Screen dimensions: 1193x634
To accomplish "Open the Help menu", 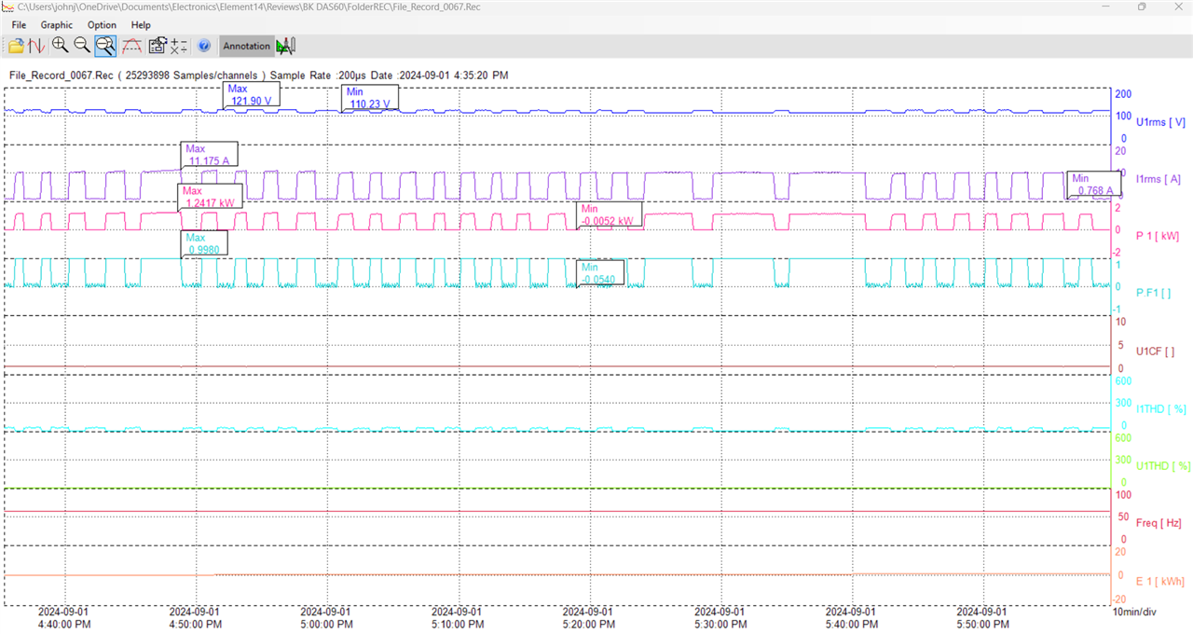I will [141, 25].
